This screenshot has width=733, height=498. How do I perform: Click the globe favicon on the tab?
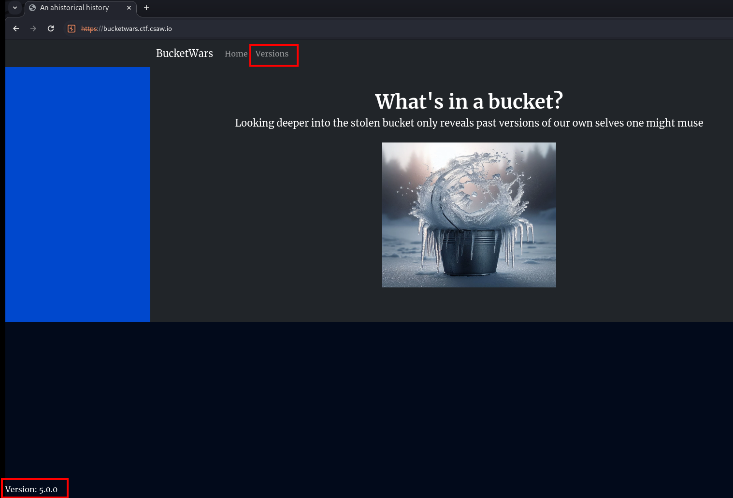coord(32,8)
